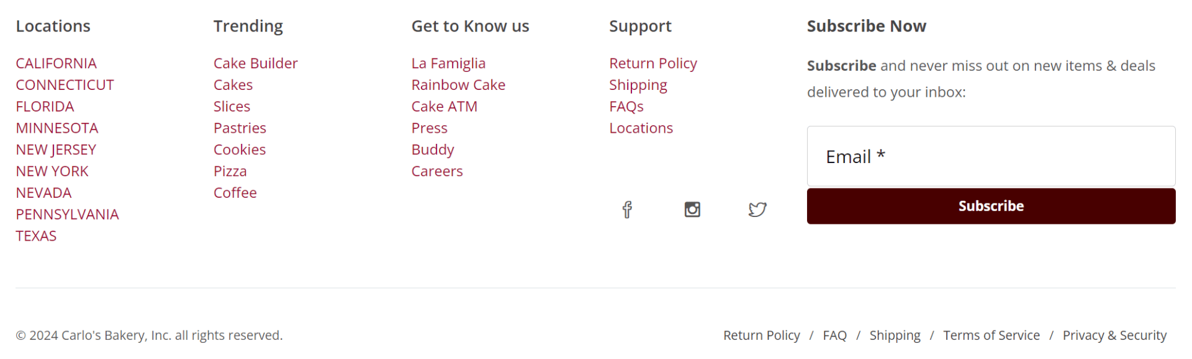The height and width of the screenshot is (359, 1192).
Task: View CALIFORNIA locations
Action: [56, 63]
